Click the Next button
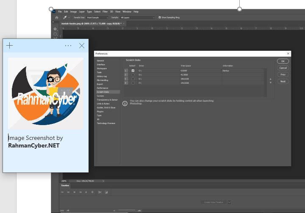The height and width of the screenshot is (213, 305). point(283,81)
